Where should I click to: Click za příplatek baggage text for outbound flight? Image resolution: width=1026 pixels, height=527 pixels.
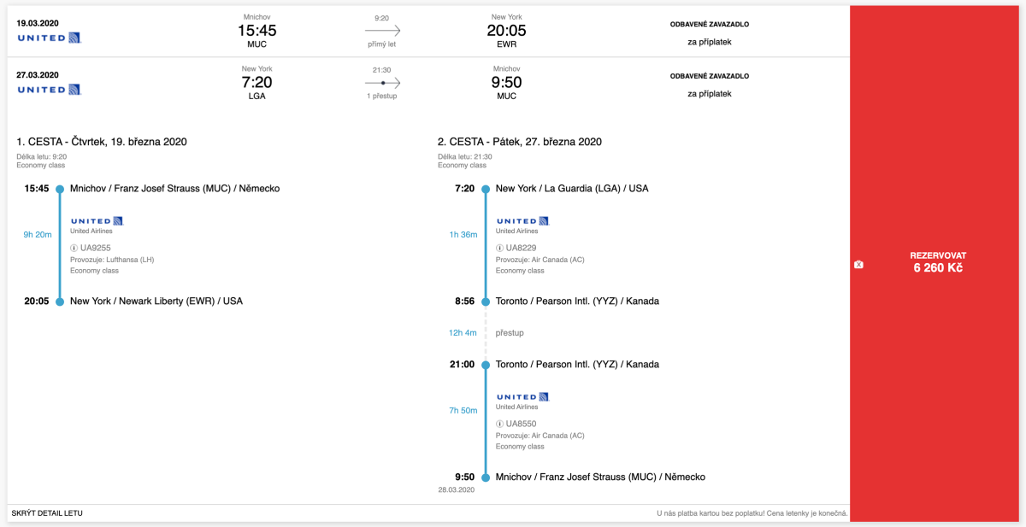709,42
